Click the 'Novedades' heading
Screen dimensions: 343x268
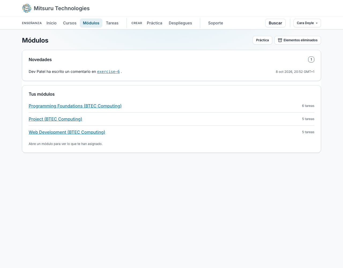point(40,59)
